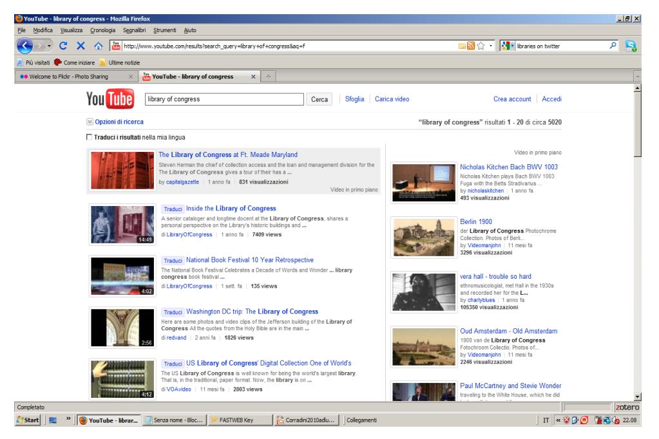Expand the quick launch chevron on the taskbar
The width and height of the screenshot is (659, 439).
point(68,419)
